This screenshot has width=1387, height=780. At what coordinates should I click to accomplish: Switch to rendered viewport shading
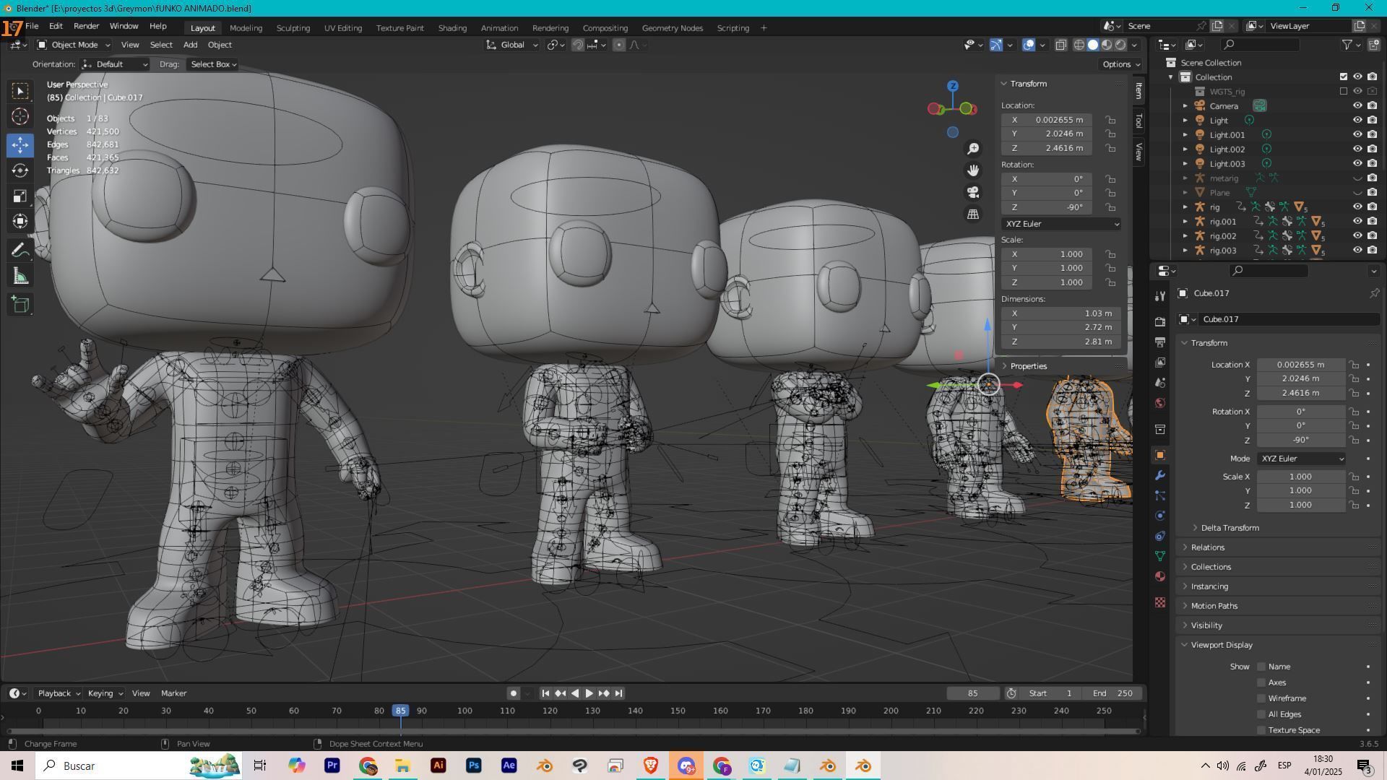click(1120, 45)
